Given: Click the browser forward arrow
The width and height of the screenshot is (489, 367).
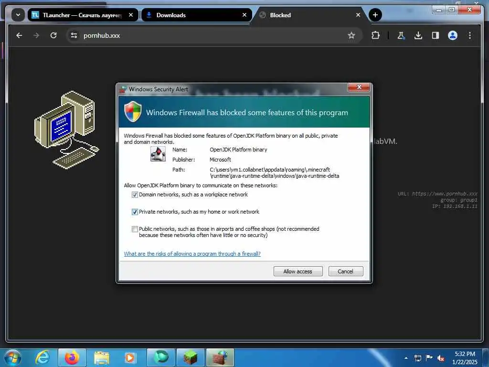Looking at the screenshot, I should pos(36,35).
